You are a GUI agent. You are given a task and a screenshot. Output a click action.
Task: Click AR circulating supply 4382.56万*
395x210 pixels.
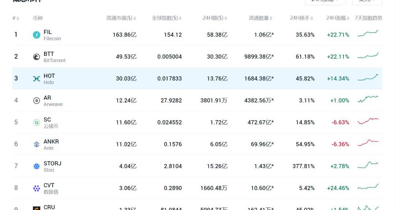point(259,100)
